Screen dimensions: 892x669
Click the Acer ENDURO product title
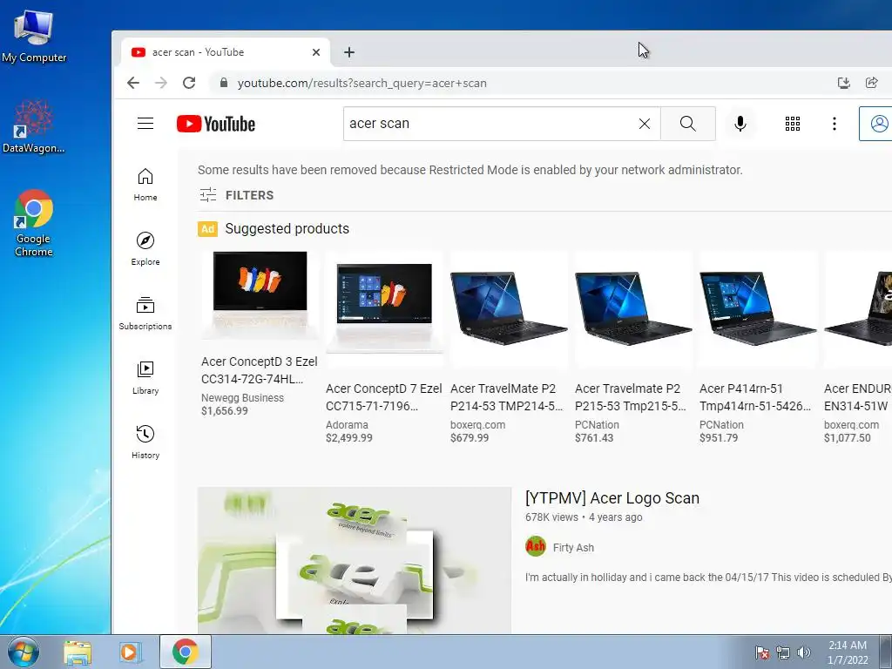click(857, 397)
